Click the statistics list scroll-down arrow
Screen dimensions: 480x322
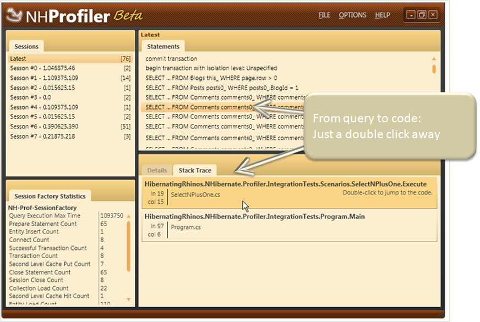coord(129,299)
